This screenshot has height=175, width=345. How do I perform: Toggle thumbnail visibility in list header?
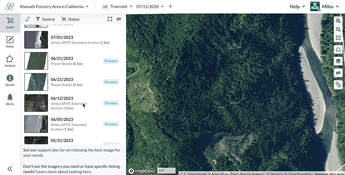(x=119, y=19)
